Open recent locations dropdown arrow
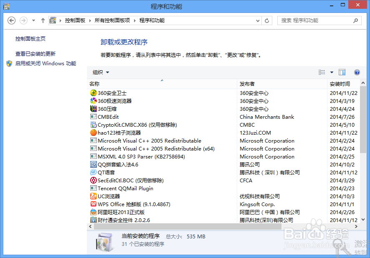This screenshot has height=258, width=370. (33, 20)
